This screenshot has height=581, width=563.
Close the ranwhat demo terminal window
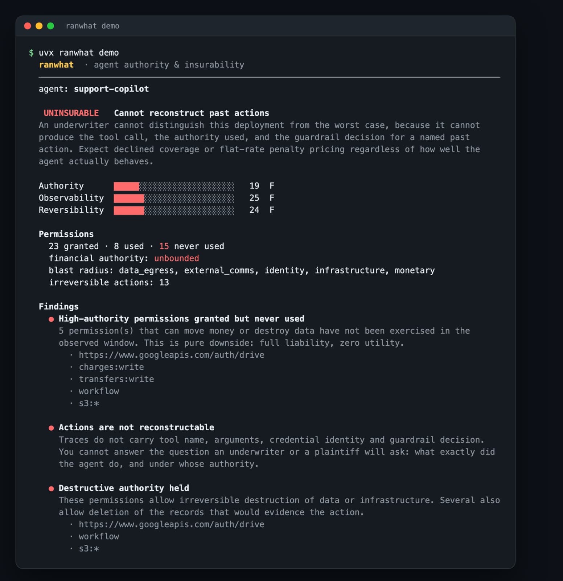[x=28, y=26]
